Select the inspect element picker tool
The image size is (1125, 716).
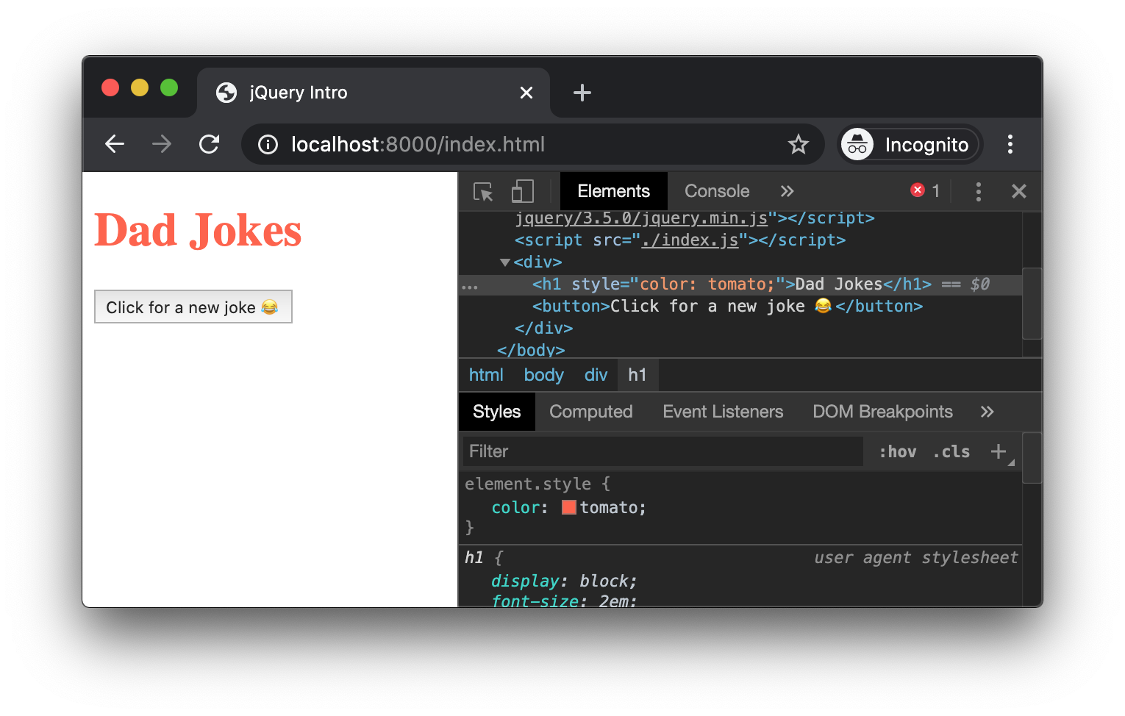(483, 191)
